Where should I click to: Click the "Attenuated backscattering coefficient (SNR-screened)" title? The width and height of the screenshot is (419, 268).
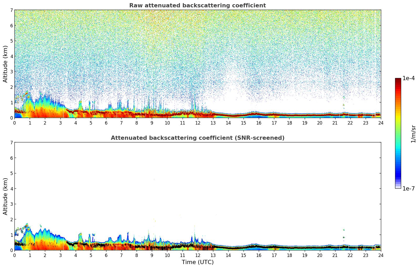(197, 138)
